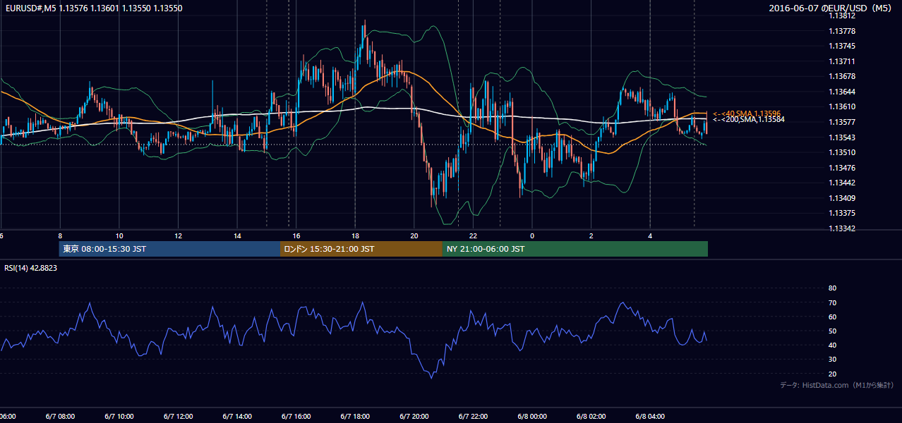The height and width of the screenshot is (423, 902).
Task: Click price axis value 1.13745
Action: click(x=842, y=47)
